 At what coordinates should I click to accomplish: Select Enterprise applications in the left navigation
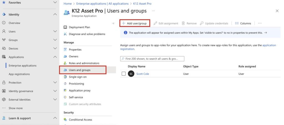(22, 66)
